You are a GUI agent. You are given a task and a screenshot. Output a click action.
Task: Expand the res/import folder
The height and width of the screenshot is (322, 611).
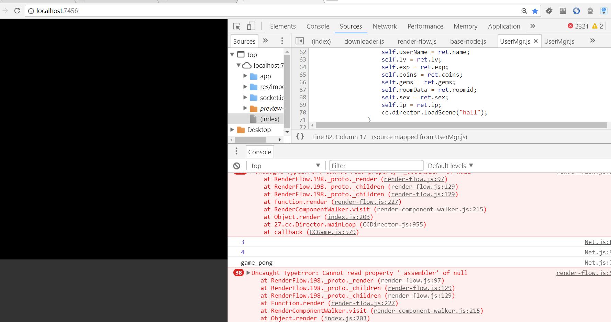pos(245,87)
